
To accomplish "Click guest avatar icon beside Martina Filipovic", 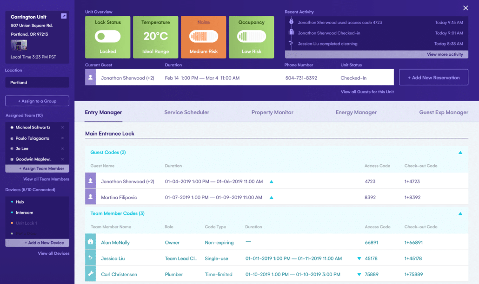I will tap(90, 197).
